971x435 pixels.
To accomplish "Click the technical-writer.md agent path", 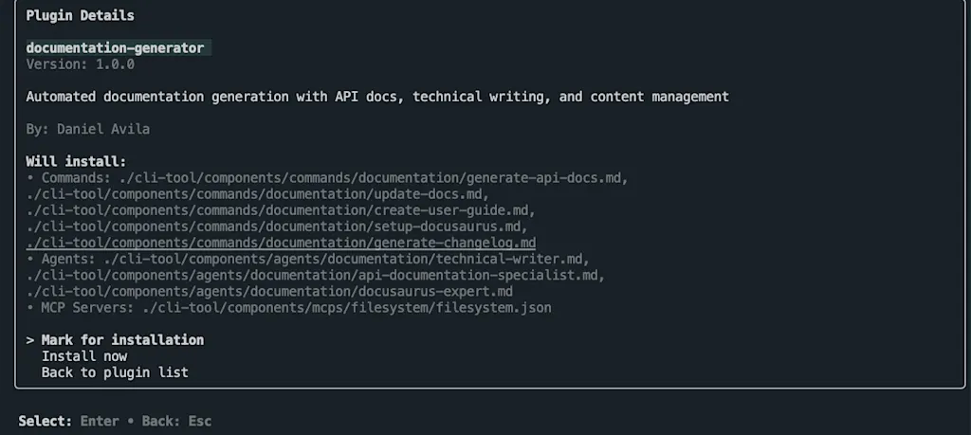I will (347, 260).
